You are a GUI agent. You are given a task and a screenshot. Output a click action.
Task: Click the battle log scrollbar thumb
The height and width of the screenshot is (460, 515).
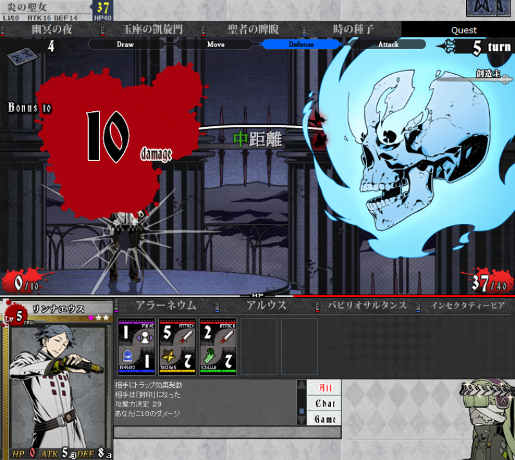301,410
